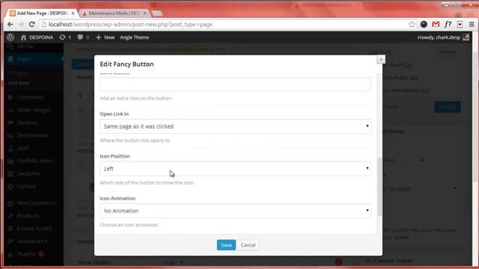Click the WordPress logo in admin bar

(x=10, y=37)
